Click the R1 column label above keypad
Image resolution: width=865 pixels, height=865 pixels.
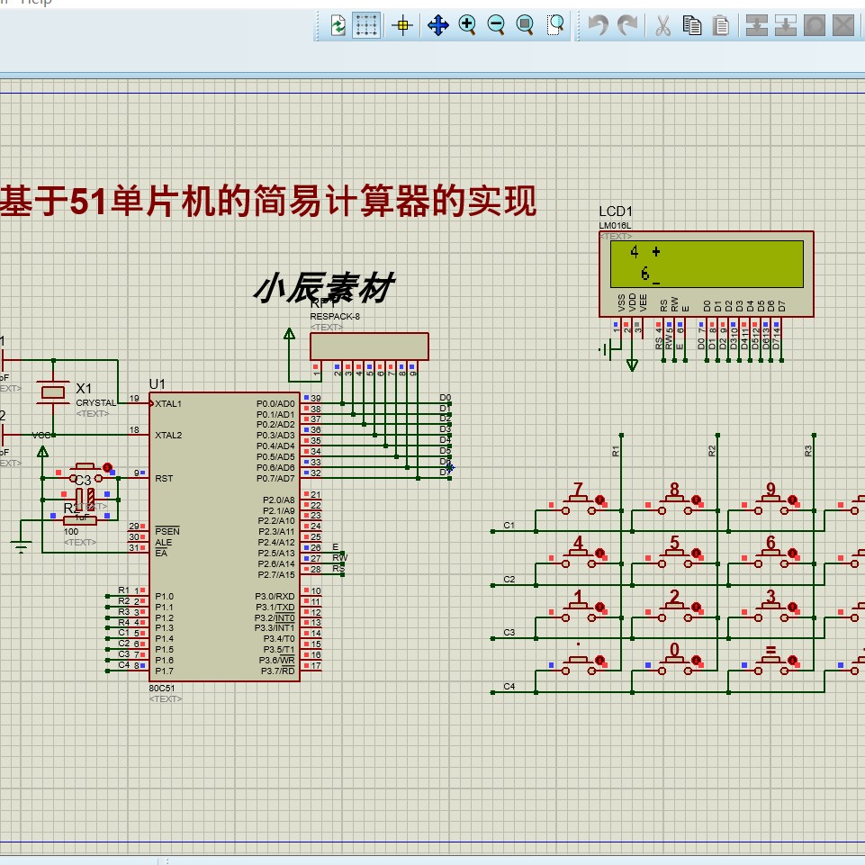click(616, 451)
